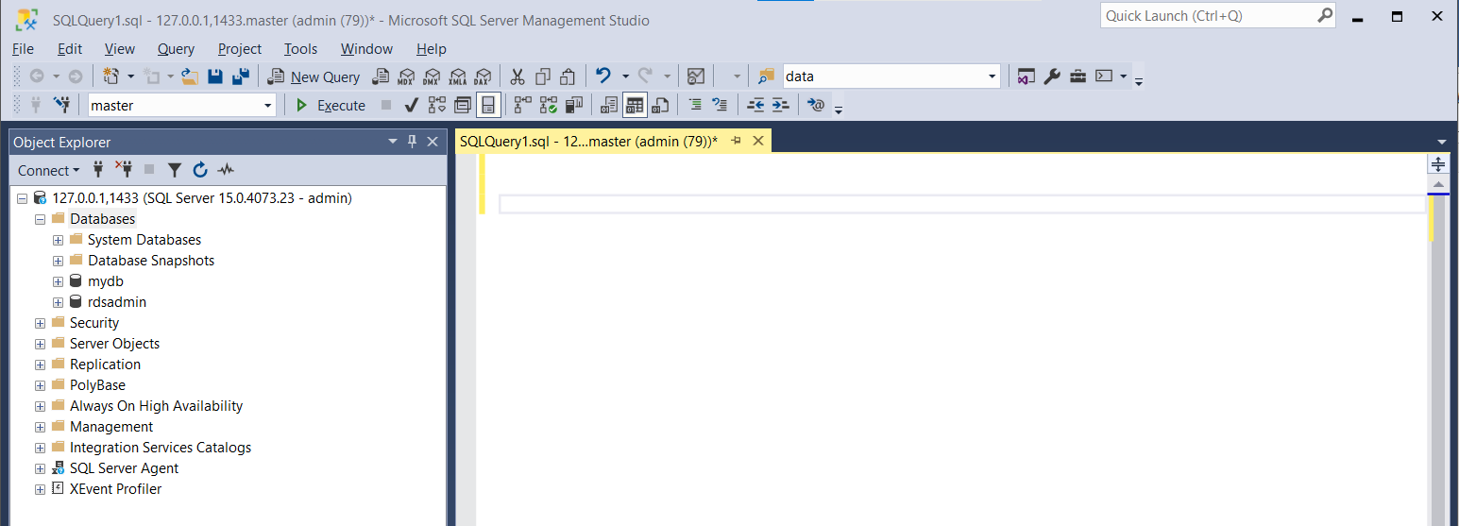Open a new MDX query
This screenshot has width=1459, height=526.
tap(406, 76)
